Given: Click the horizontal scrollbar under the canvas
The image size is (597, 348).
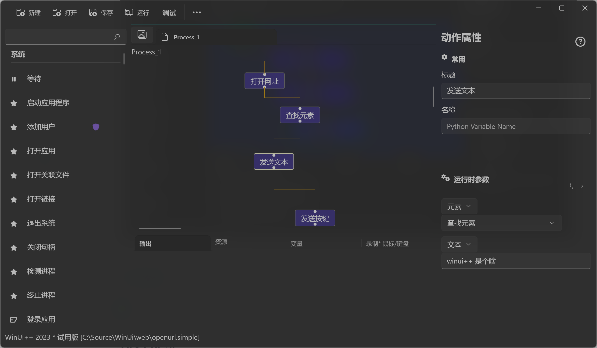Looking at the screenshot, I should tap(160, 229).
